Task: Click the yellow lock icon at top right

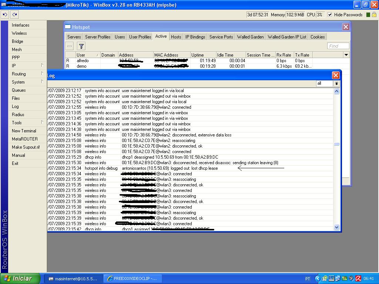Action: [x=374, y=15]
